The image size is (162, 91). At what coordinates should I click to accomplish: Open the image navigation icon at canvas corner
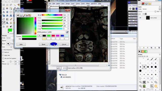tap(109, 65)
